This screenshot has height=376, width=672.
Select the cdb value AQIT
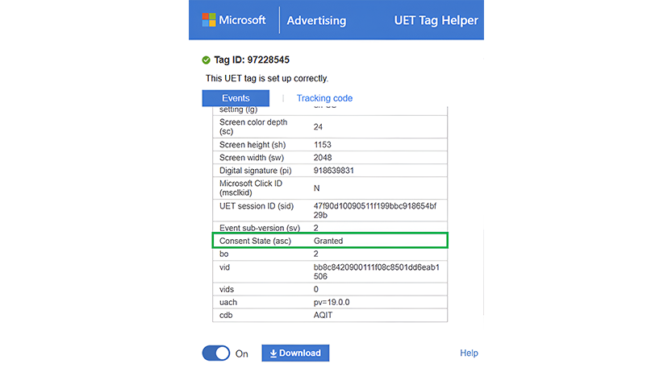coord(323,315)
